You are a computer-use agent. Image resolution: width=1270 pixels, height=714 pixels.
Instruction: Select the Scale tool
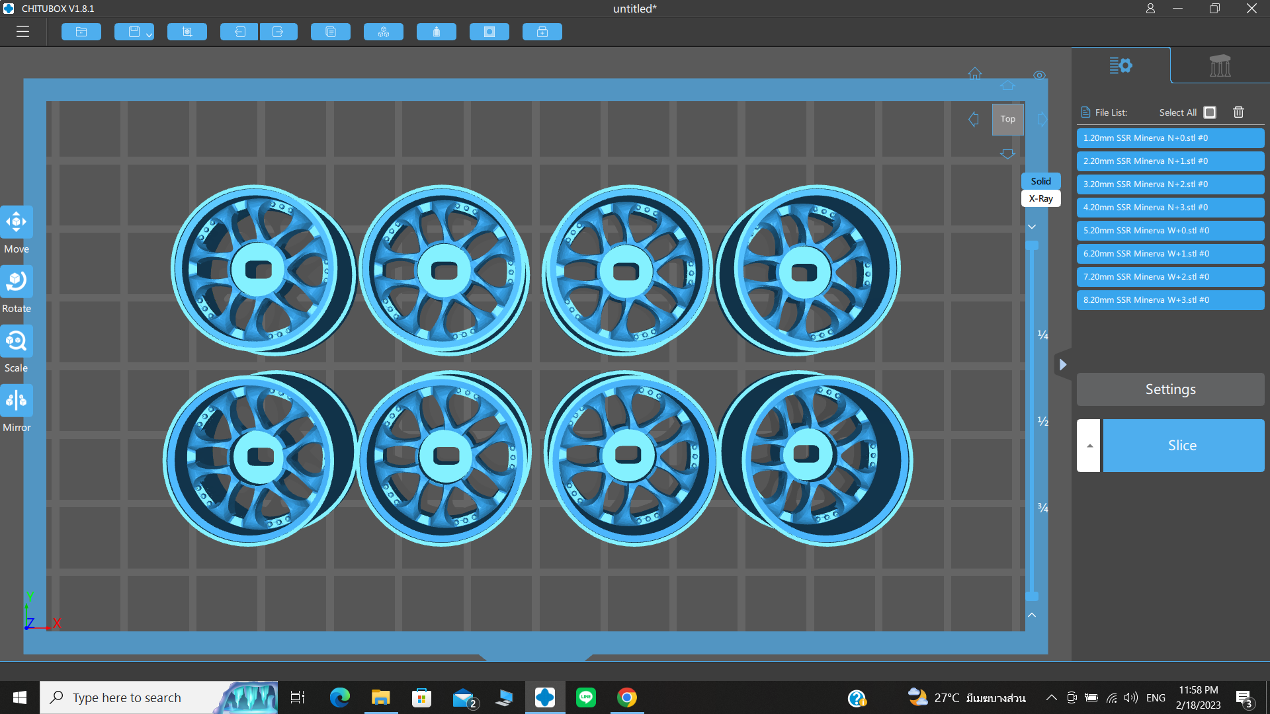pos(17,341)
